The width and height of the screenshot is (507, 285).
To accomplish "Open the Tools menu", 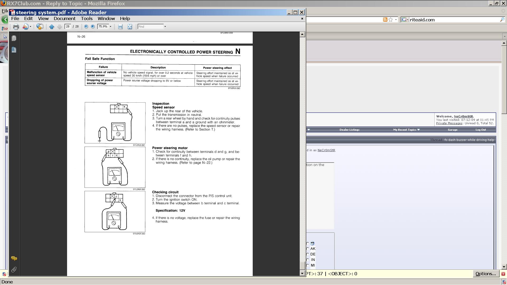I will 87,19.
